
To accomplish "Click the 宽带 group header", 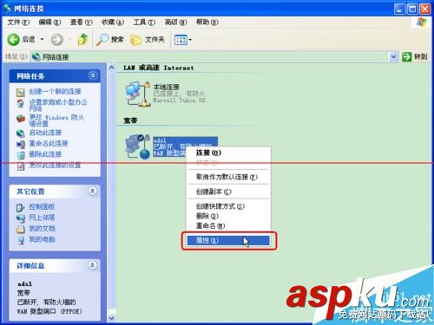I will 130,120.
